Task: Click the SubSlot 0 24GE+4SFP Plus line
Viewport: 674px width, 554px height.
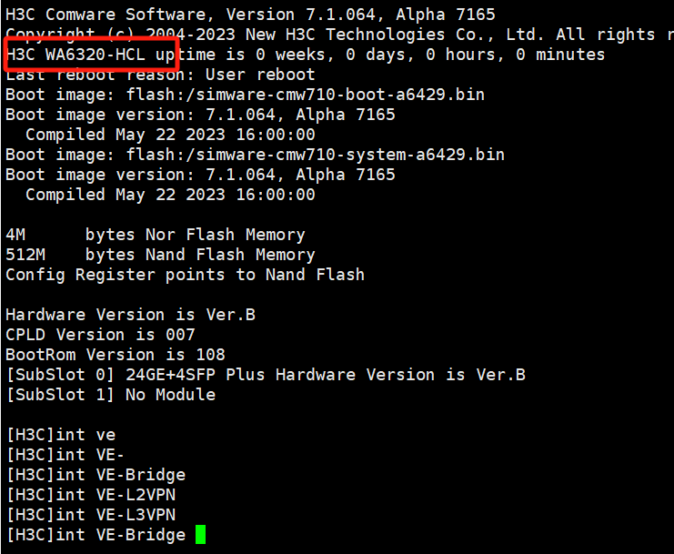Action: tap(265, 375)
